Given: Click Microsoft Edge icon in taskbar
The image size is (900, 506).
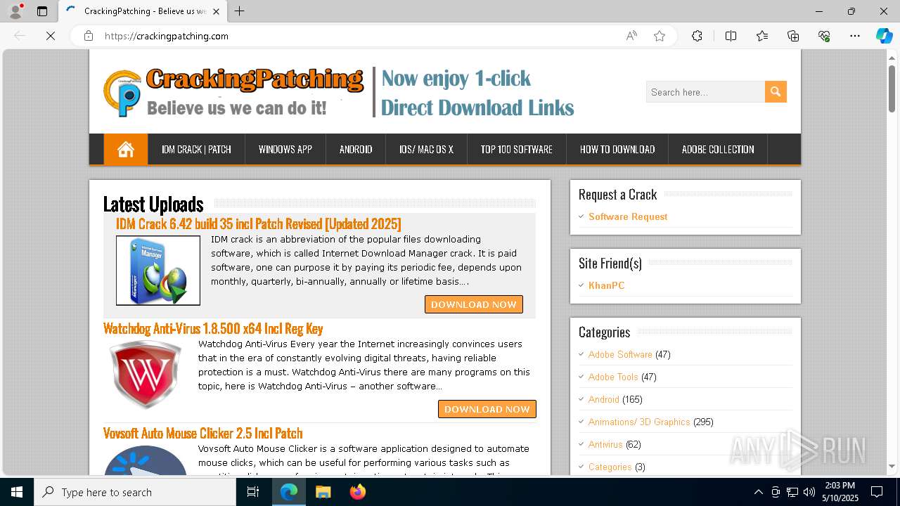Looking at the screenshot, I should [289, 492].
